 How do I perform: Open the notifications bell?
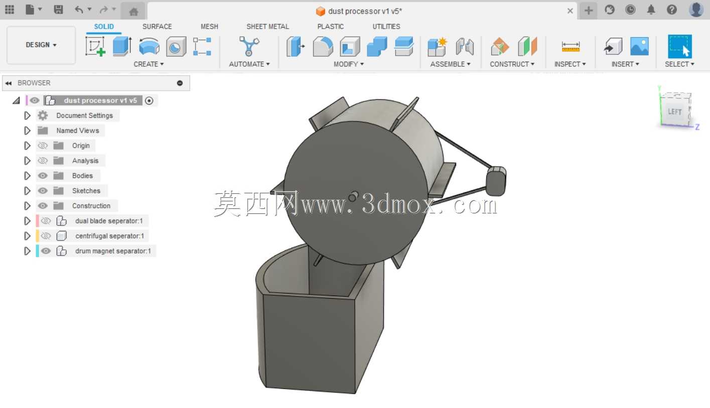[651, 10]
